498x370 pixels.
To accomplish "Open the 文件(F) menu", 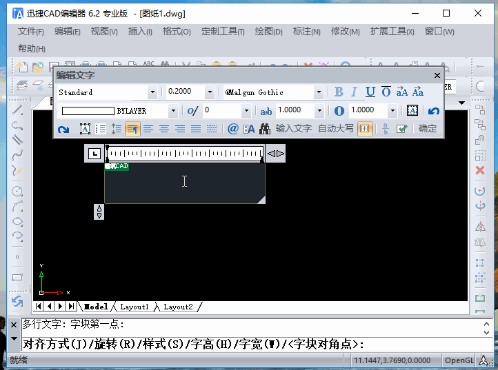I will [30, 32].
